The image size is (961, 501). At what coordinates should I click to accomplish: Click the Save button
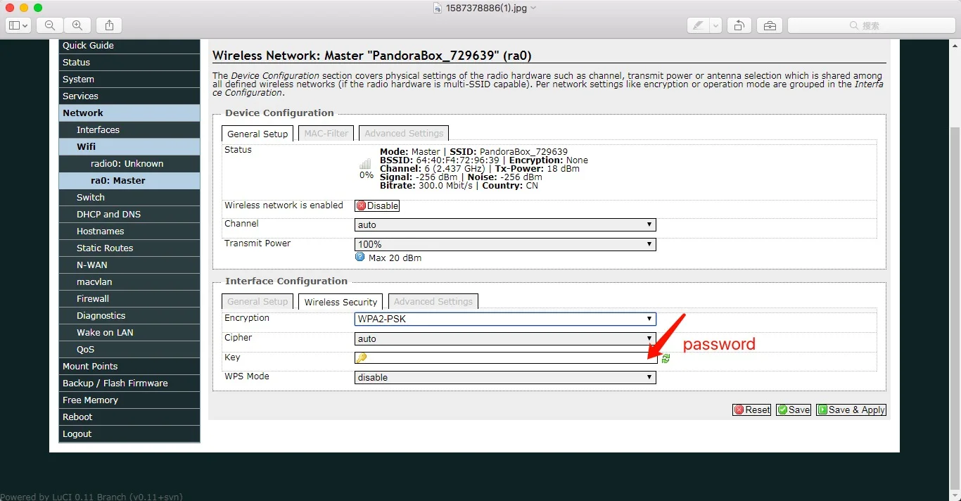pos(794,410)
